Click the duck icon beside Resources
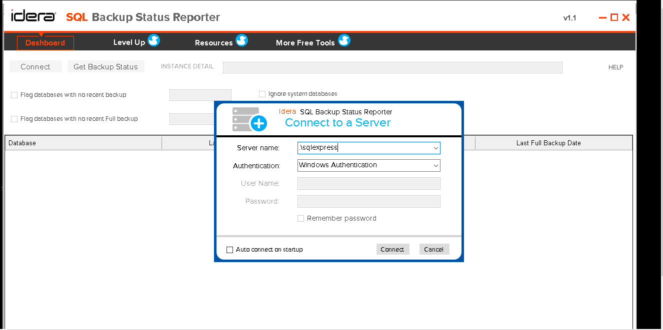The height and width of the screenshot is (330, 663). click(x=242, y=41)
